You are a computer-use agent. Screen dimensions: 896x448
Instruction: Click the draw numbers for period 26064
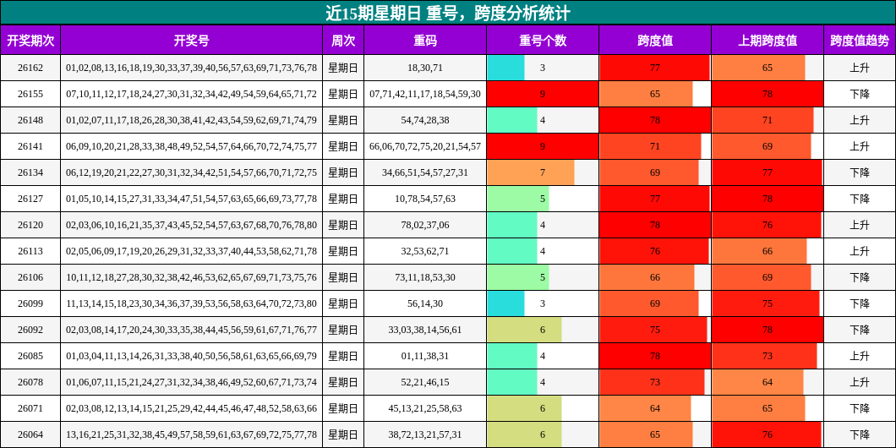tap(191, 435)
